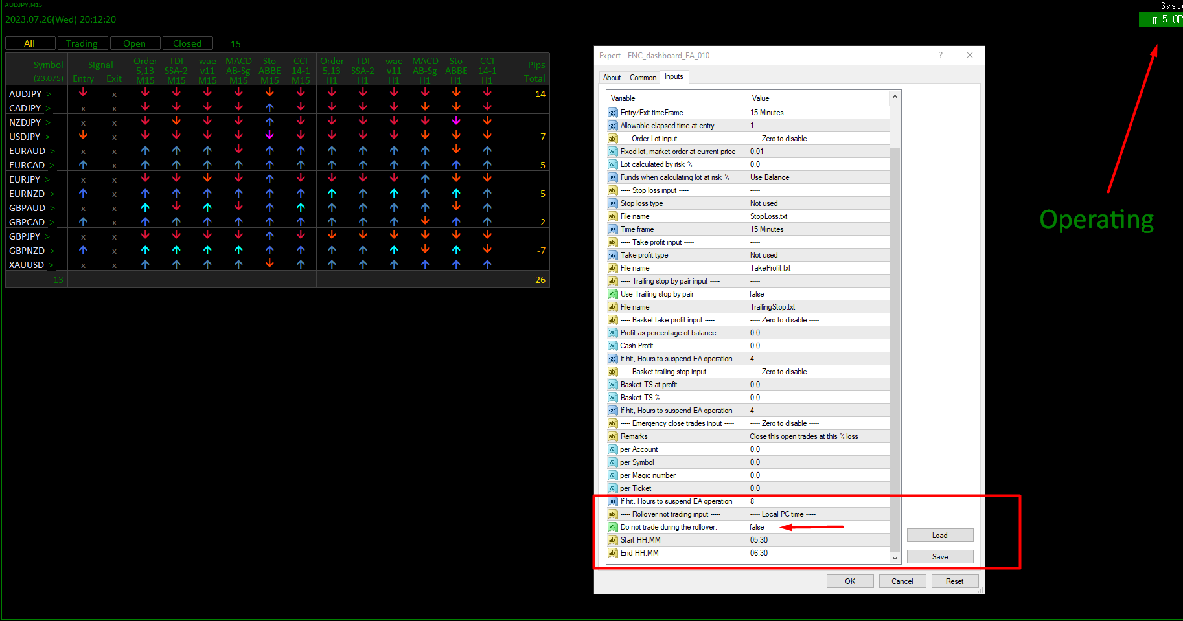Click the icon beside Start HH:MM
Viewport: 1183px width, 621px height.
point(612,540)
